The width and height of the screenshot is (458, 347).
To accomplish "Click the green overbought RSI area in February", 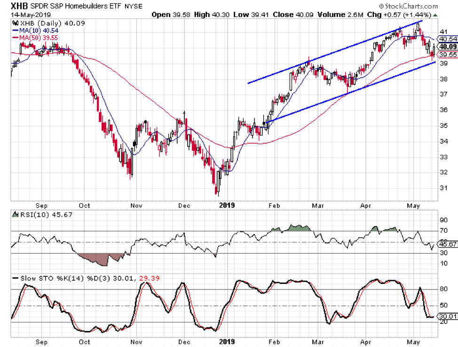I will point(298,228).
